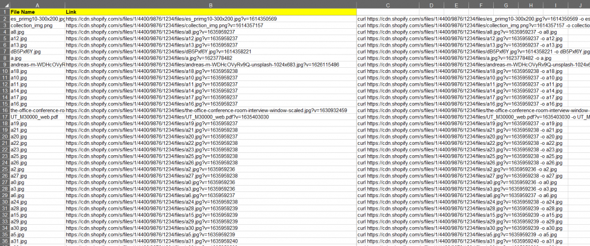Click link cell for a30.jpg
This screenshot has height=246, width=590.
(210, 228)
